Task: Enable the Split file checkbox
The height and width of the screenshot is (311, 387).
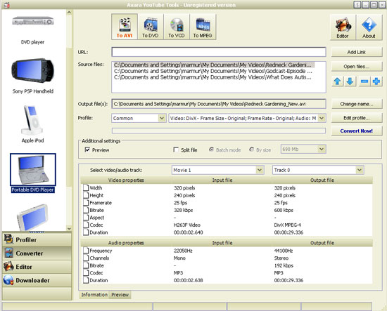Action: coord(176,150)
